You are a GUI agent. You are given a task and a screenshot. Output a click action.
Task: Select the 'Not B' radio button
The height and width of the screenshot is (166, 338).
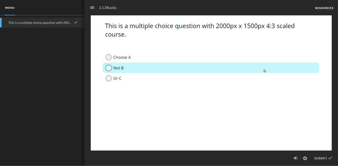click(x=109, y=68)
